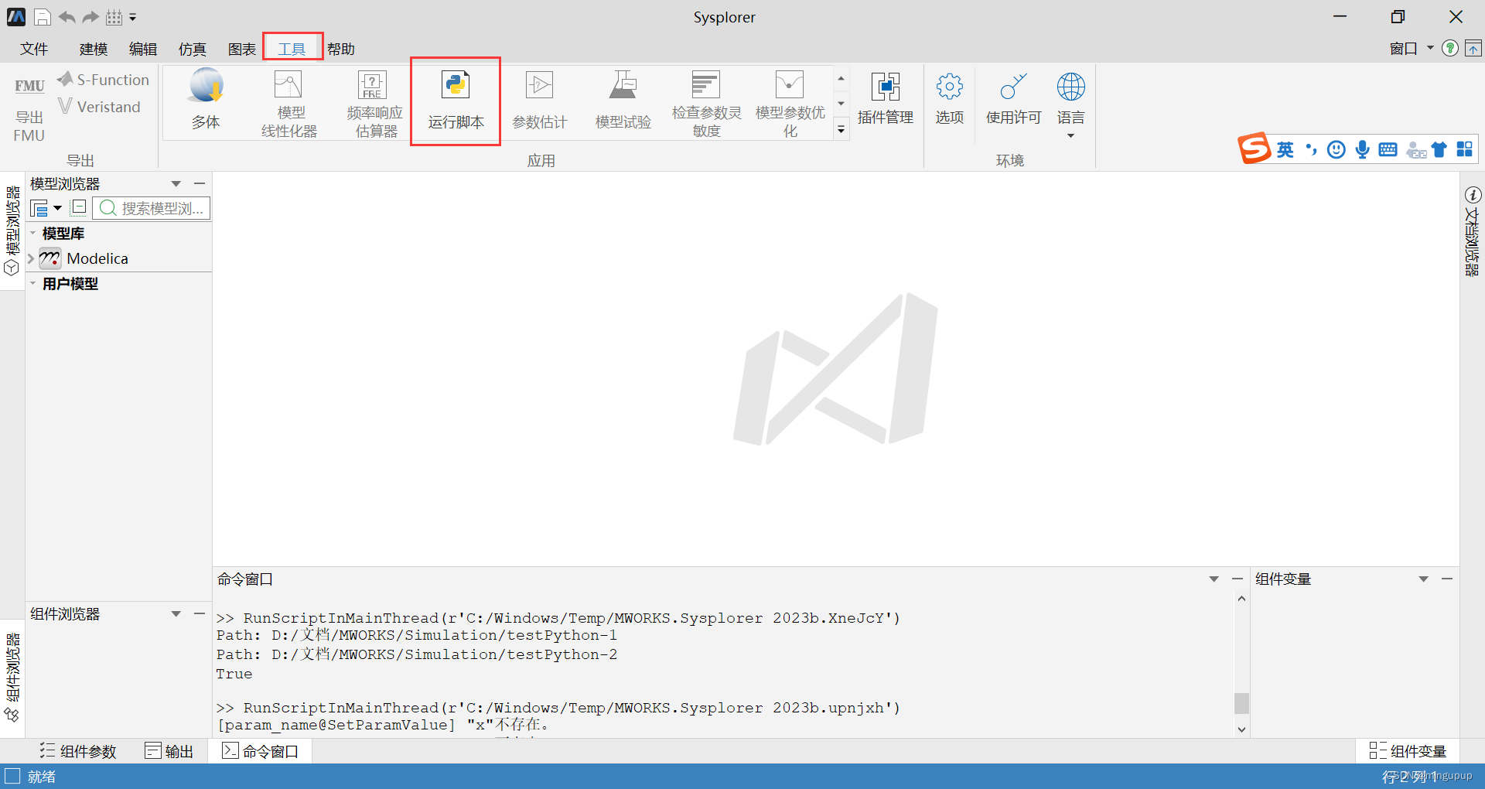Start the 模型试验 tool

pyautogui.click(x=623, y=101)
